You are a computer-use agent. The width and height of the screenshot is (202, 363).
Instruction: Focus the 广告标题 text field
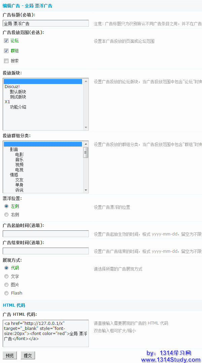tap(45, 24)
